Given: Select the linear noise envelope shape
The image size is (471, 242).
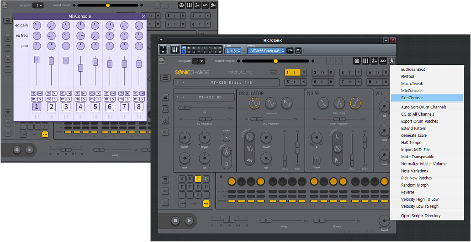Looking at the screenshot, I should (337, 149).
